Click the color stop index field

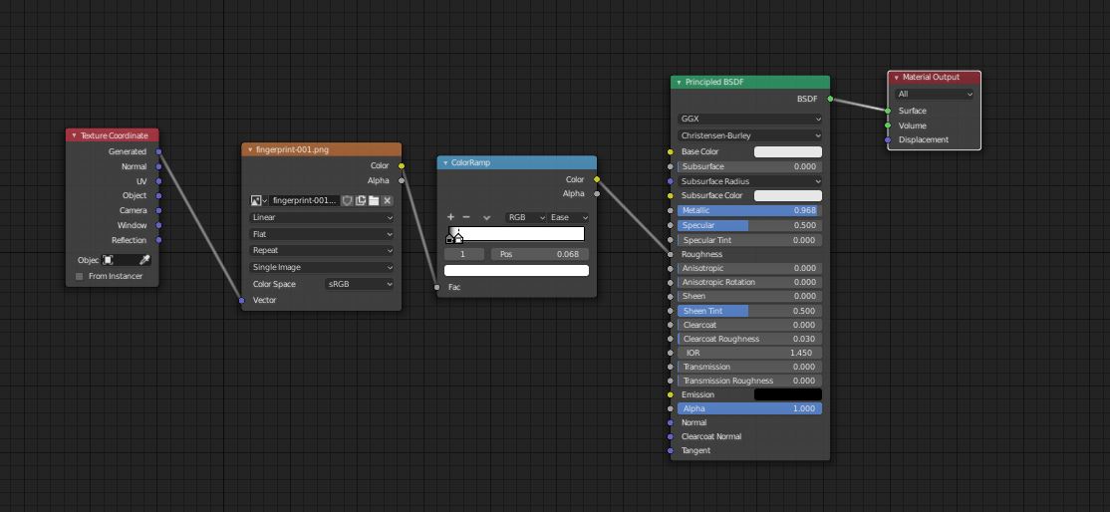463,254
